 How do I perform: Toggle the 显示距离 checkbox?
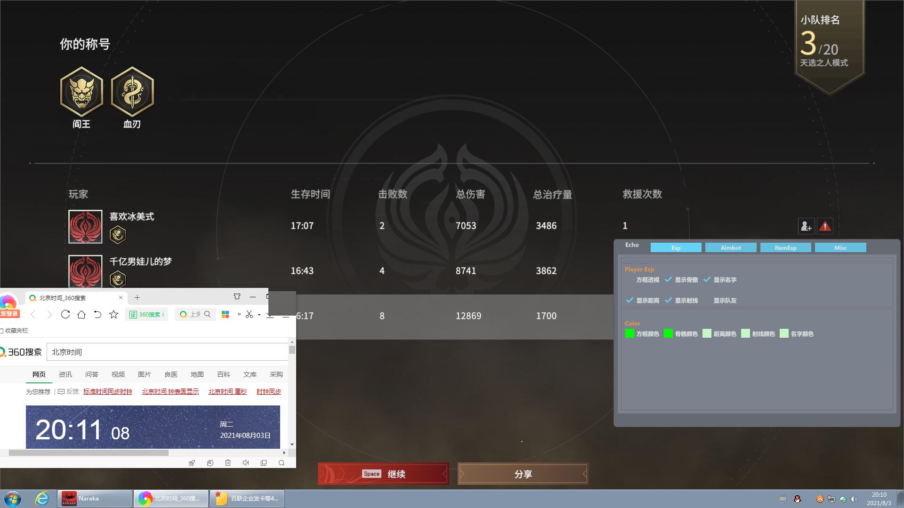630,301
